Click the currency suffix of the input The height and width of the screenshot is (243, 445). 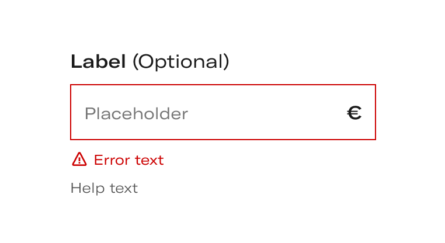pyautogui.click(x=354, y=113)
